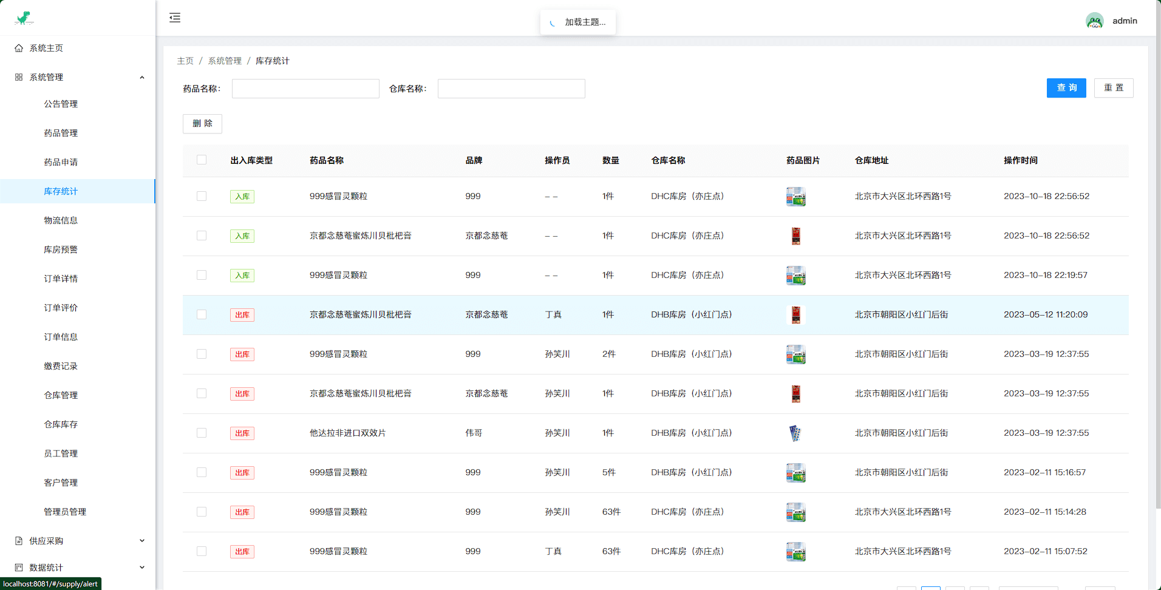Open drug image in 11:20:09 row
The width and height of the screenshot is (1161, 590).
tap(796, 315)
